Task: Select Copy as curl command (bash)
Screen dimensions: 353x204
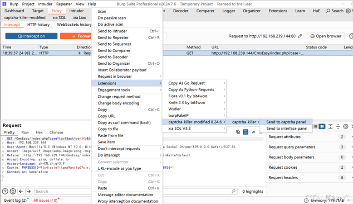Action: point(127,123)
